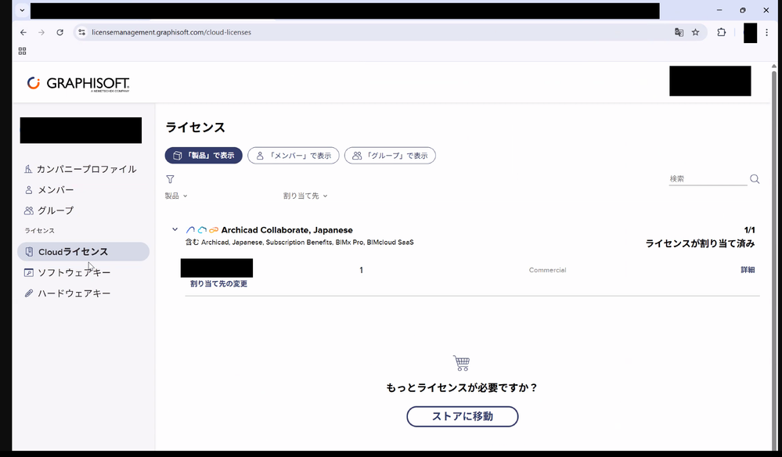Click the 含む product list text
The image size is (782, 457).
click(x=299, y=243)
